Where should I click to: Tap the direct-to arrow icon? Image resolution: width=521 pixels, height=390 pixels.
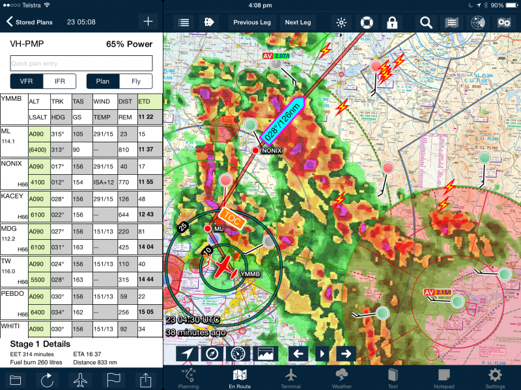(x=209, y=23)
